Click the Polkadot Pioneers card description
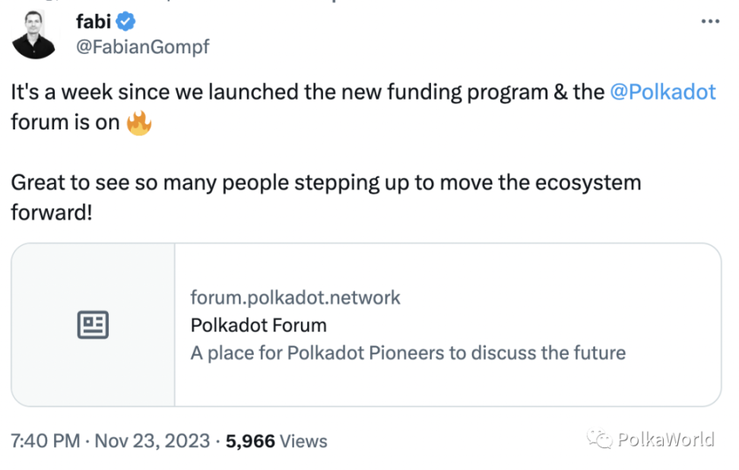 408,353
